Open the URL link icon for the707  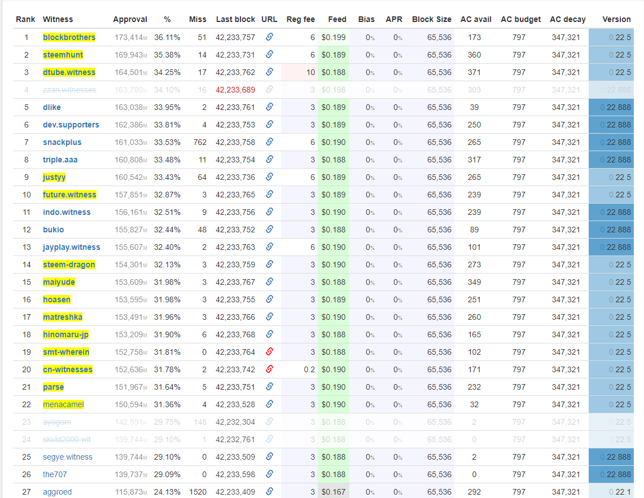click(269, 474)
